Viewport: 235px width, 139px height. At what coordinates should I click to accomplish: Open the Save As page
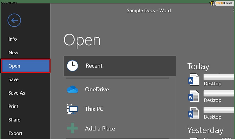click(x=17, y=93)
